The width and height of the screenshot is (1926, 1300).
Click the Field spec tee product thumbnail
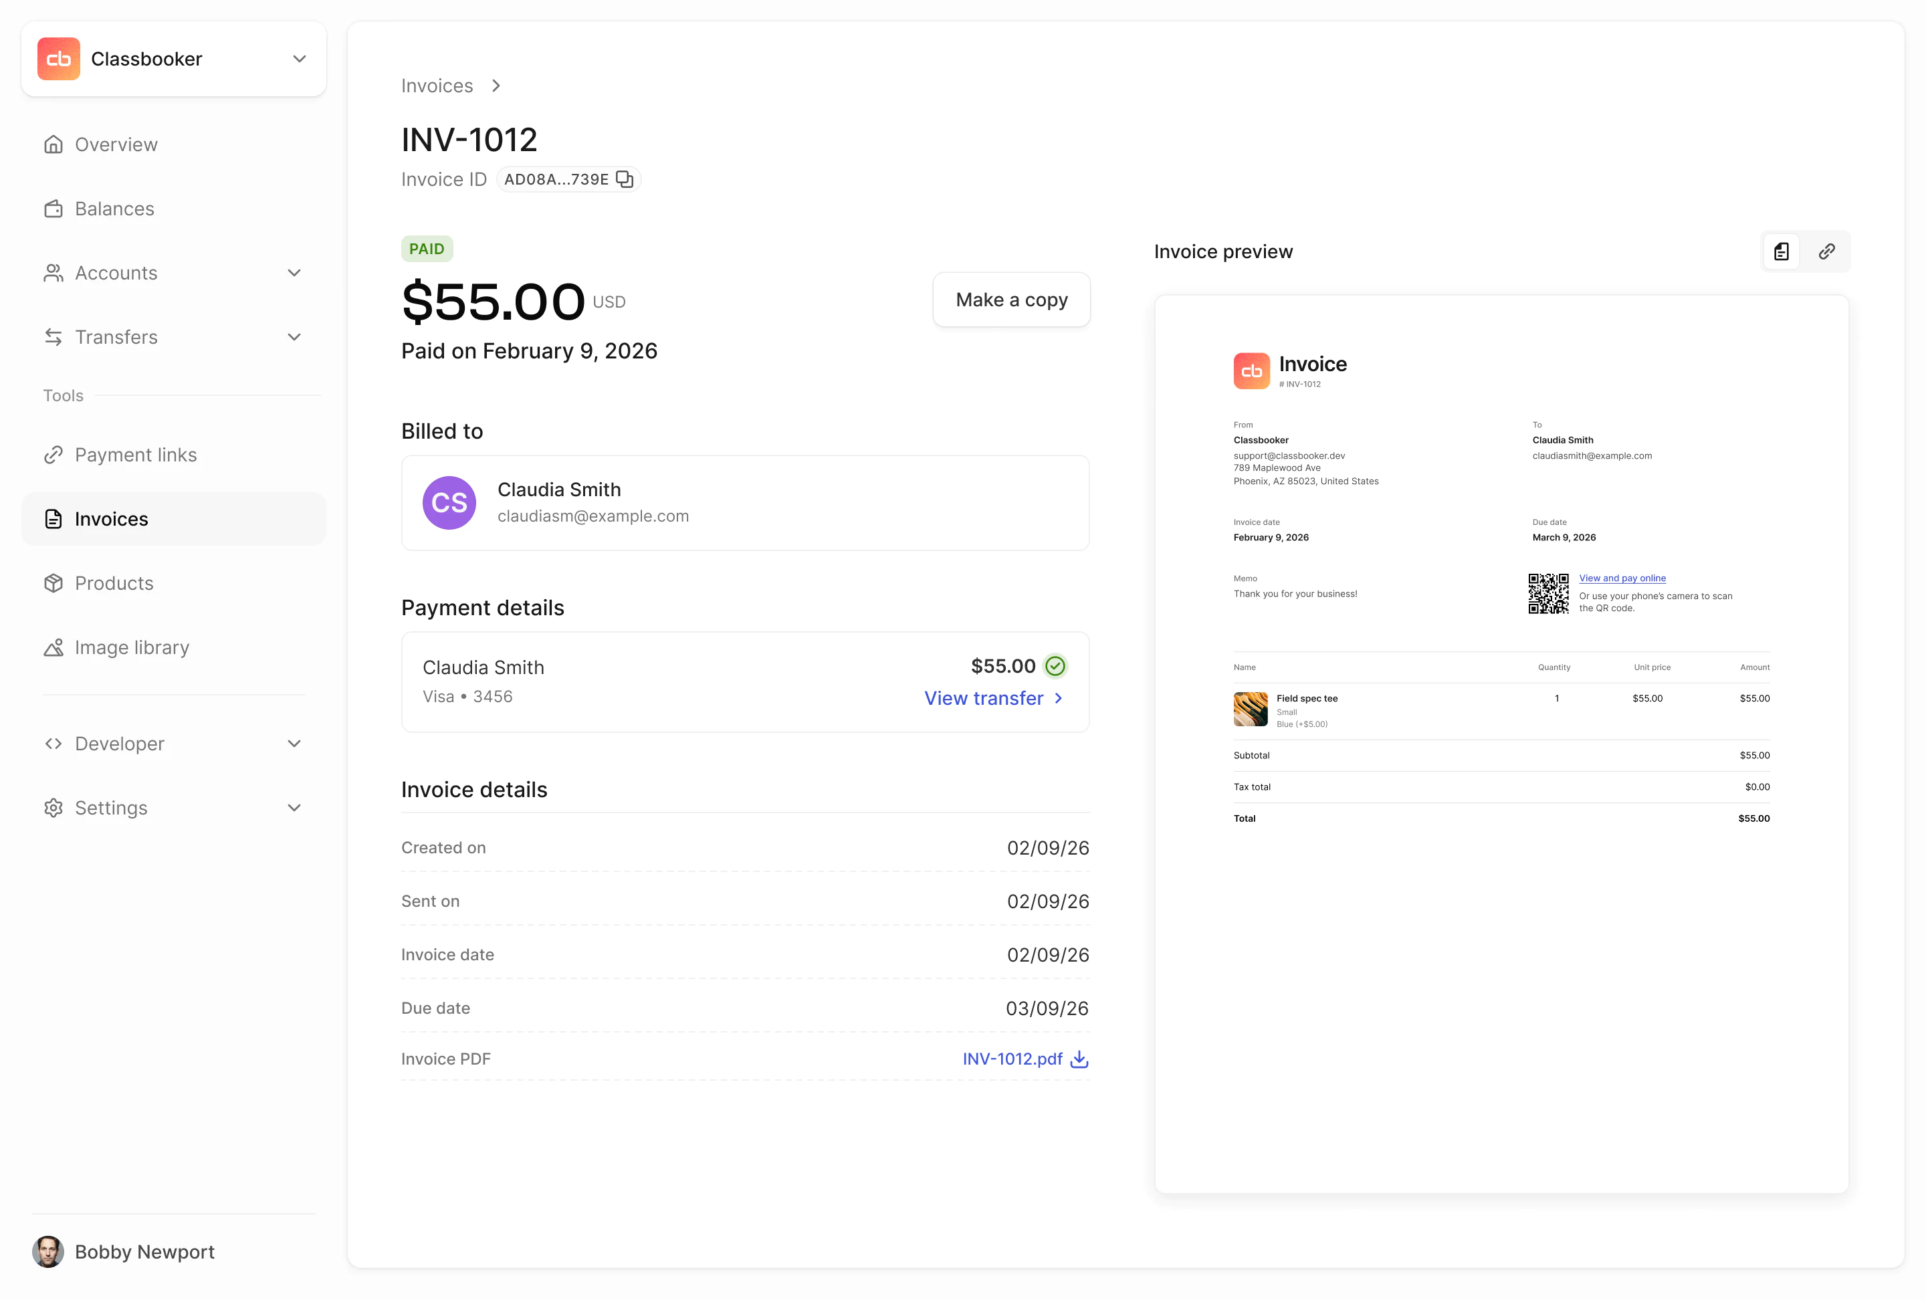(x=1250, y=710)
